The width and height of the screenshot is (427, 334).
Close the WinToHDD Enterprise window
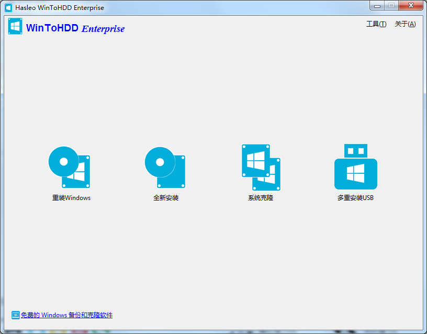[x=410, y=6]
